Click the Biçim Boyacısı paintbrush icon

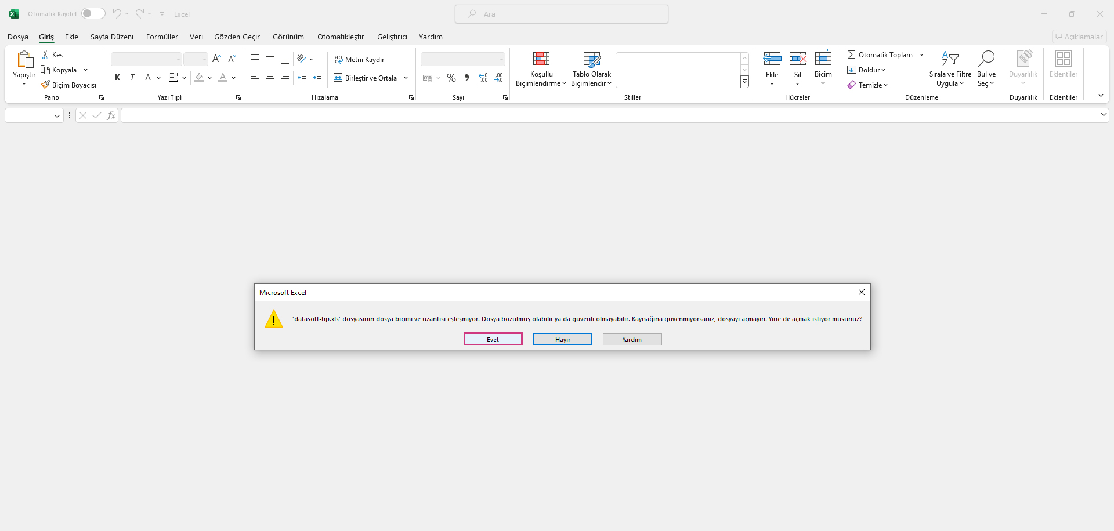(45, 85)
